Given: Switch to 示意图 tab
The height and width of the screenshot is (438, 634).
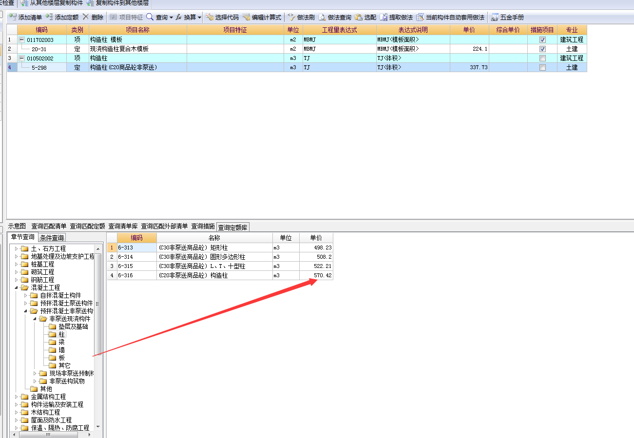Looking at the screenshot, I should [x=17, y=226].
